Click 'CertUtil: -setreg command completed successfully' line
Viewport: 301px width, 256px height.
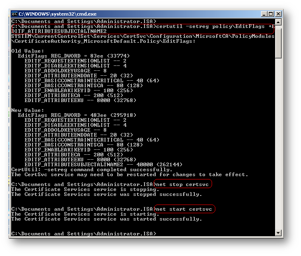click(x=91, y=169)
